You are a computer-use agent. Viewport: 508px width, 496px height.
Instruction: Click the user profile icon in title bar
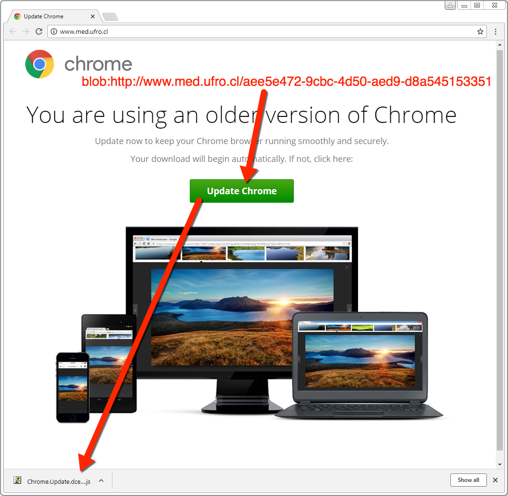click(x=450, y=5)
